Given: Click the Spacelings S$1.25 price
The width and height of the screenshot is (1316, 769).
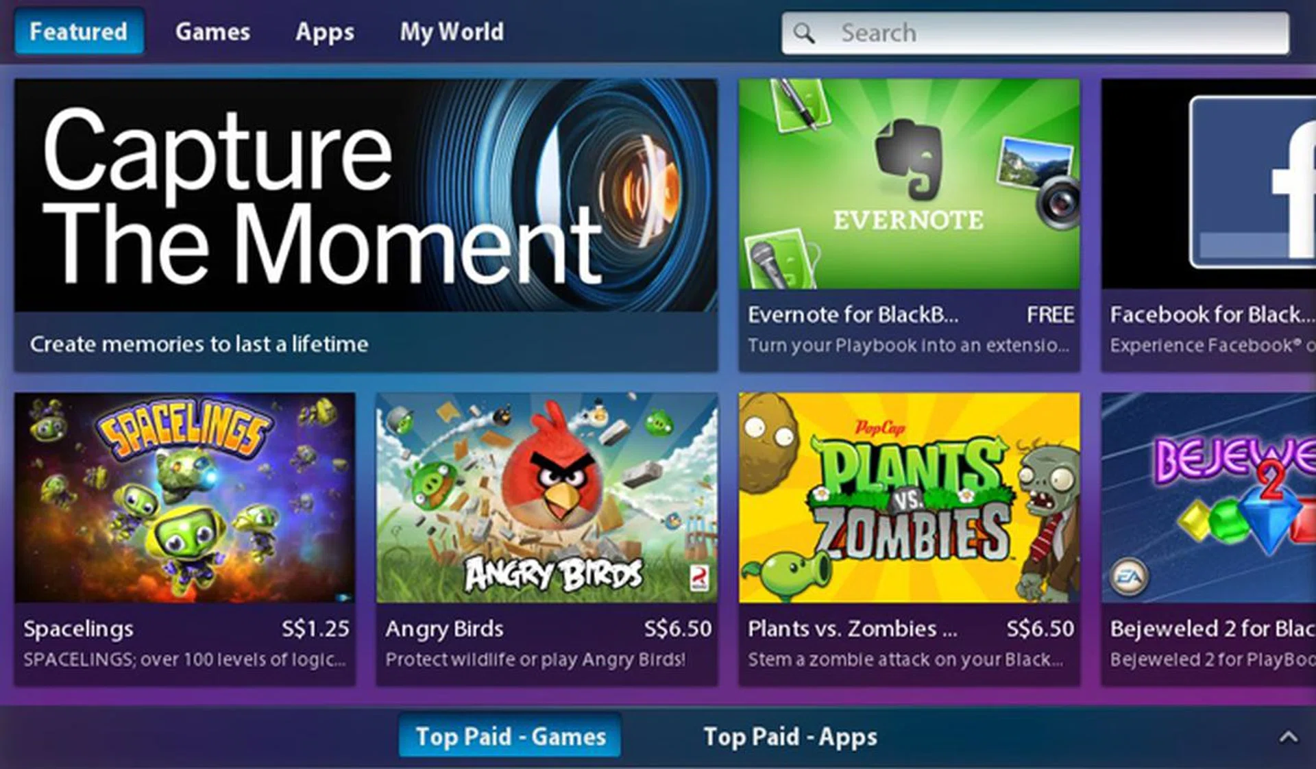Looking at the screenshot, I should 315,629.
